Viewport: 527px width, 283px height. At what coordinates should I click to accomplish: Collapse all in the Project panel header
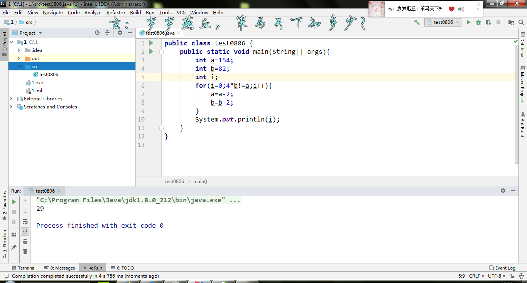pos(107,33)
